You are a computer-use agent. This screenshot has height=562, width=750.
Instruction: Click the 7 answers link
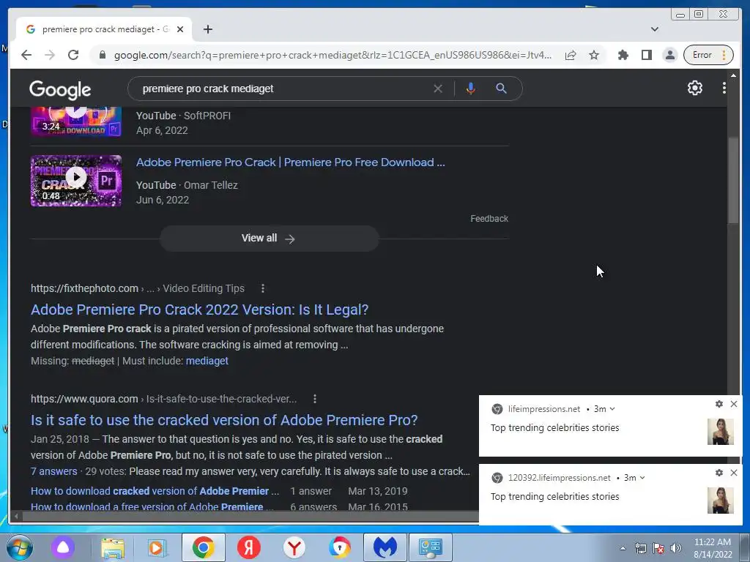coord(53,471)
